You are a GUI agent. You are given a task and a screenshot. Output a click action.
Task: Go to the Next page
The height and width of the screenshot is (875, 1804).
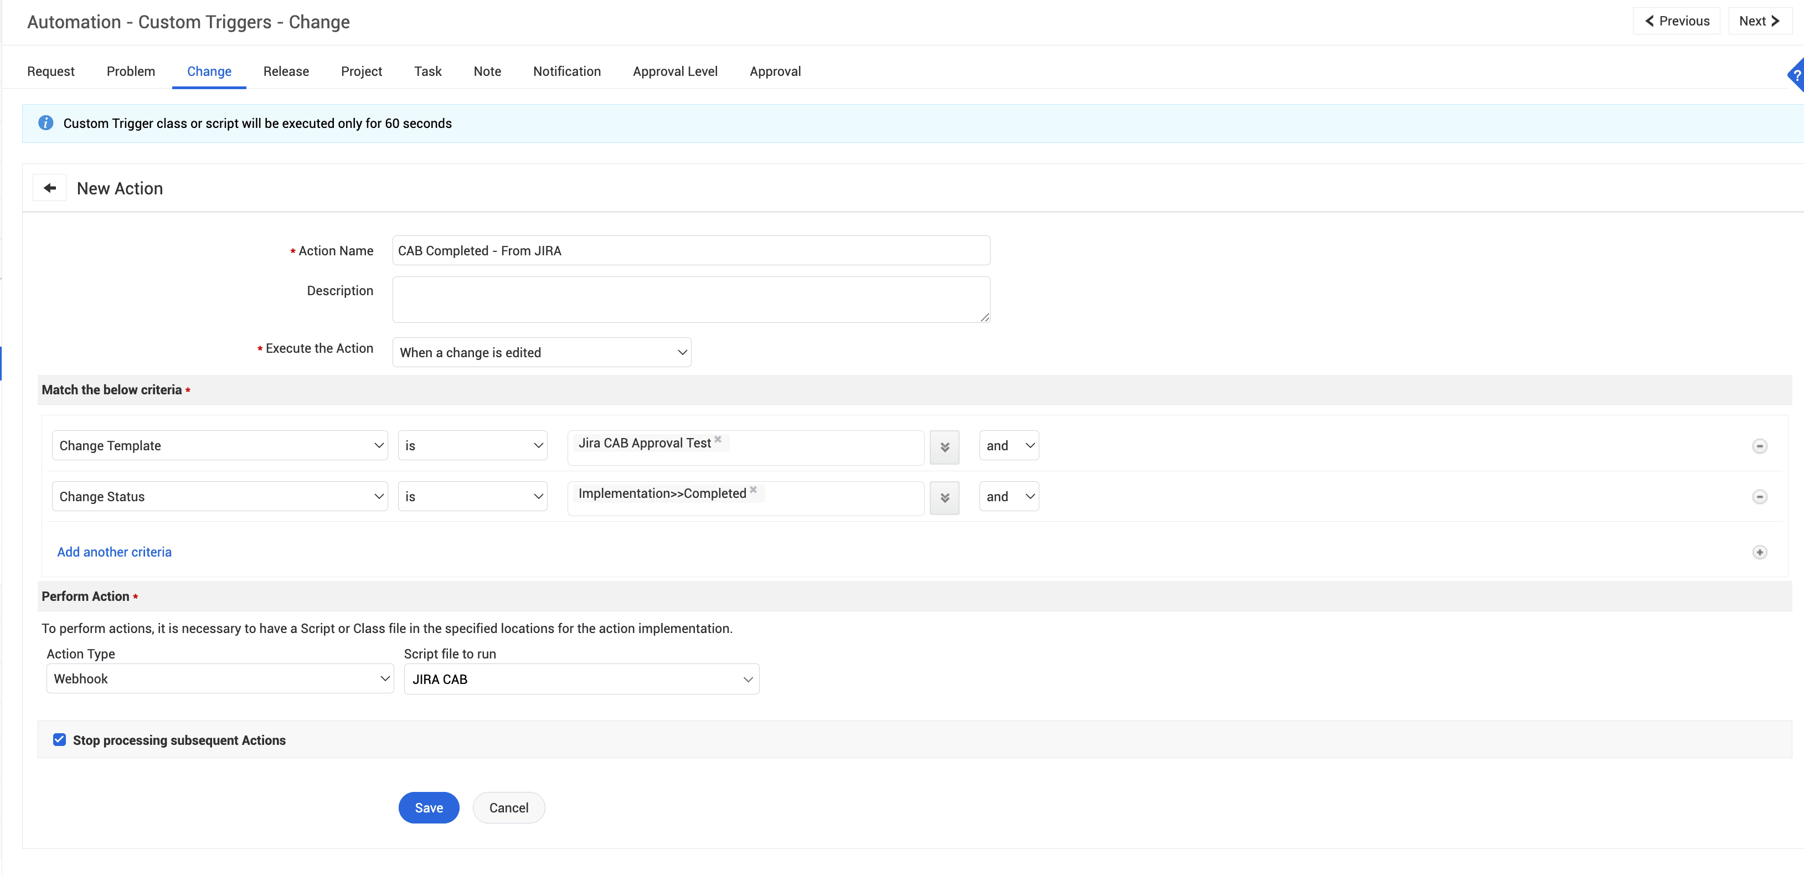(x=1760, y=21)
